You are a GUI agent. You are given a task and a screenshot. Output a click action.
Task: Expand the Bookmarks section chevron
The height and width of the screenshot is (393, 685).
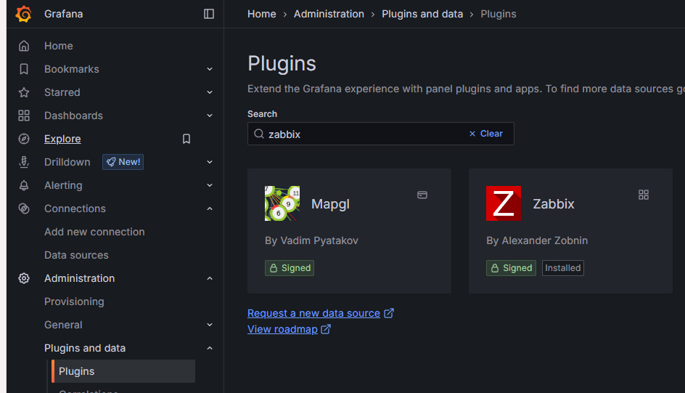click(210, 69)
